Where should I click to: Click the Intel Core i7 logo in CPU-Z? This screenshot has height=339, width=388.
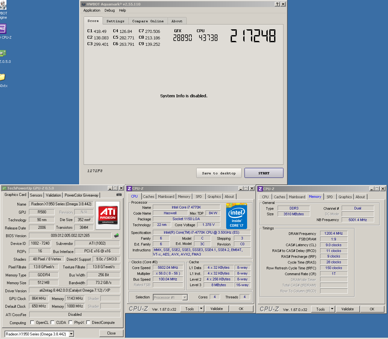(236, 216)
